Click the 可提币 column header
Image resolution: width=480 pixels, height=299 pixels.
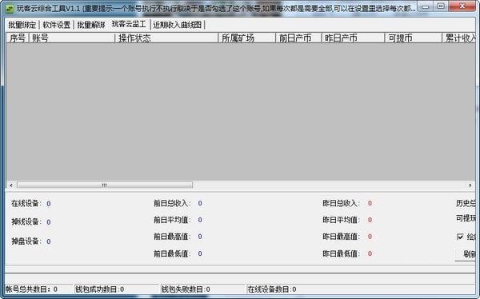tap(414, 38)
